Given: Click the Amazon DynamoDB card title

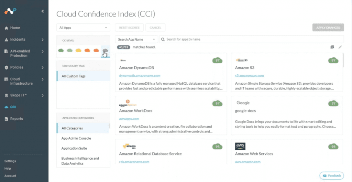Looking at the screenshot, I should pos(136,68).
